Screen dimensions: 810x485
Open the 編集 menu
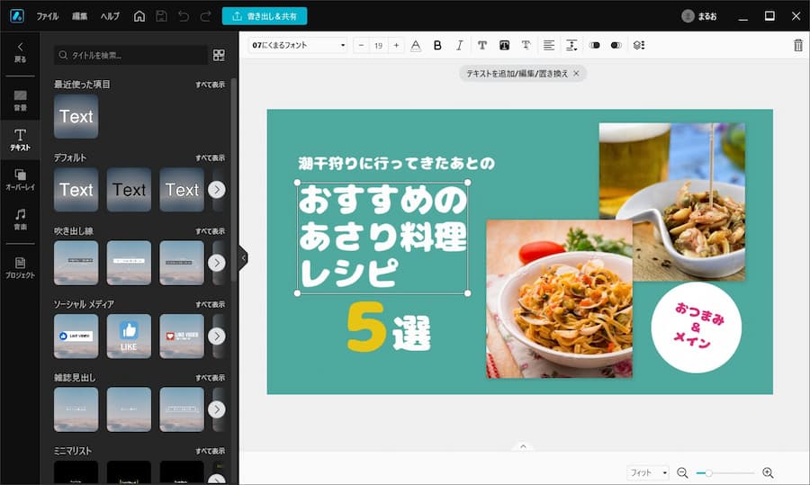[79, 16]
